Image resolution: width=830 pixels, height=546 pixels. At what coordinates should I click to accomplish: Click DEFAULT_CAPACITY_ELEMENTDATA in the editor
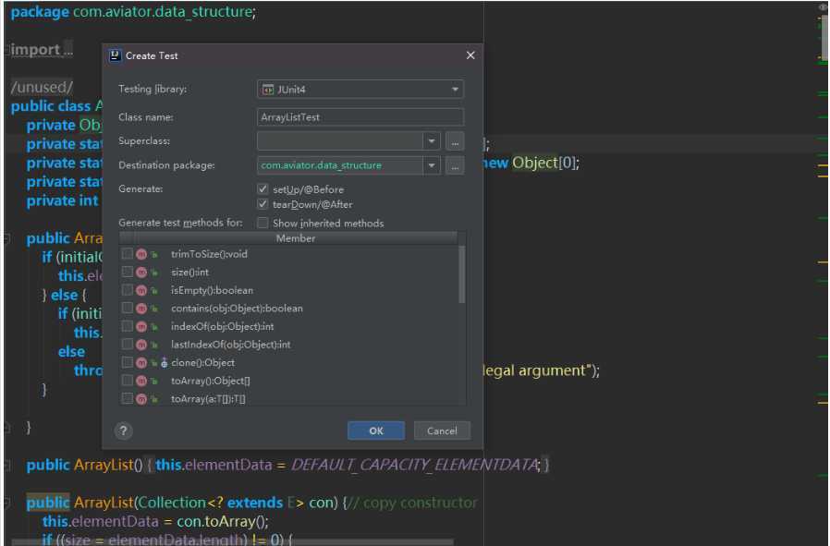coord(414,465)
